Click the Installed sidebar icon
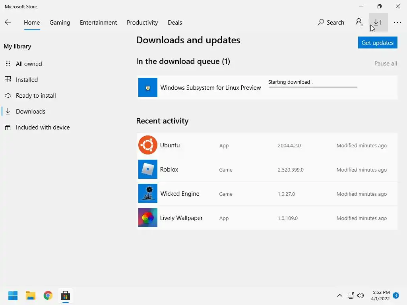 (8, 79)
